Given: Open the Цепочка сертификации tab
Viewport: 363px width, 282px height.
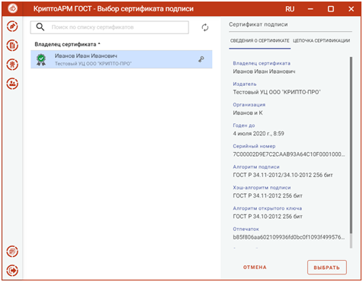Looking at the screenshot, I should click(x=321, y=41).
